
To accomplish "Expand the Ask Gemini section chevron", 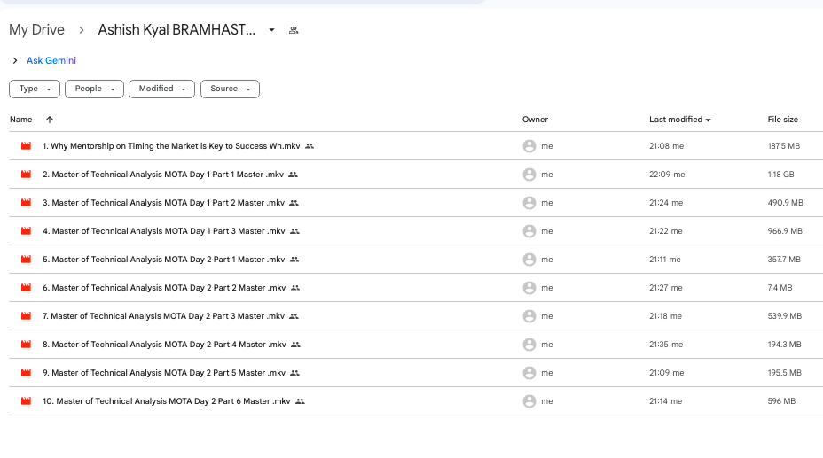I will click(x=15, y=61).
